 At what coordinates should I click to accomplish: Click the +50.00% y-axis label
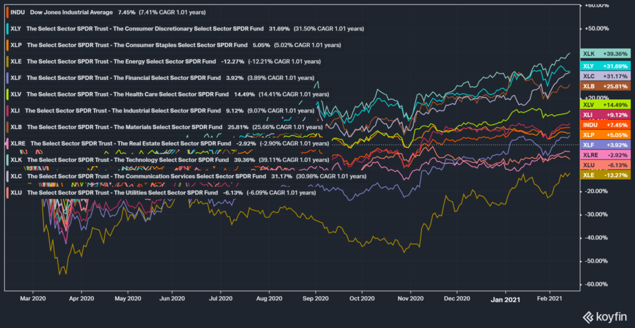pyautogui.click(x=597, y=28)
